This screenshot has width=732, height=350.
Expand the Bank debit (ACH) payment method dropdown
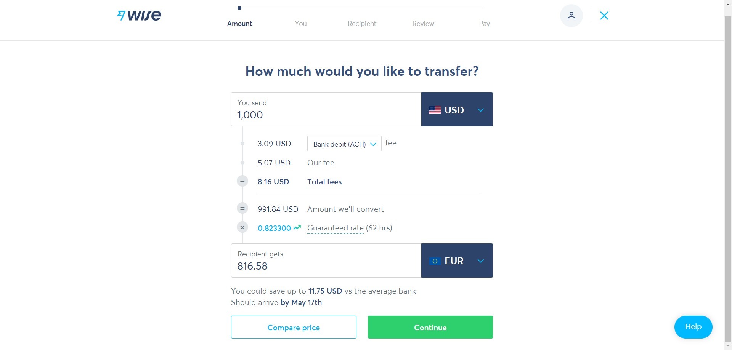[344, 144]
